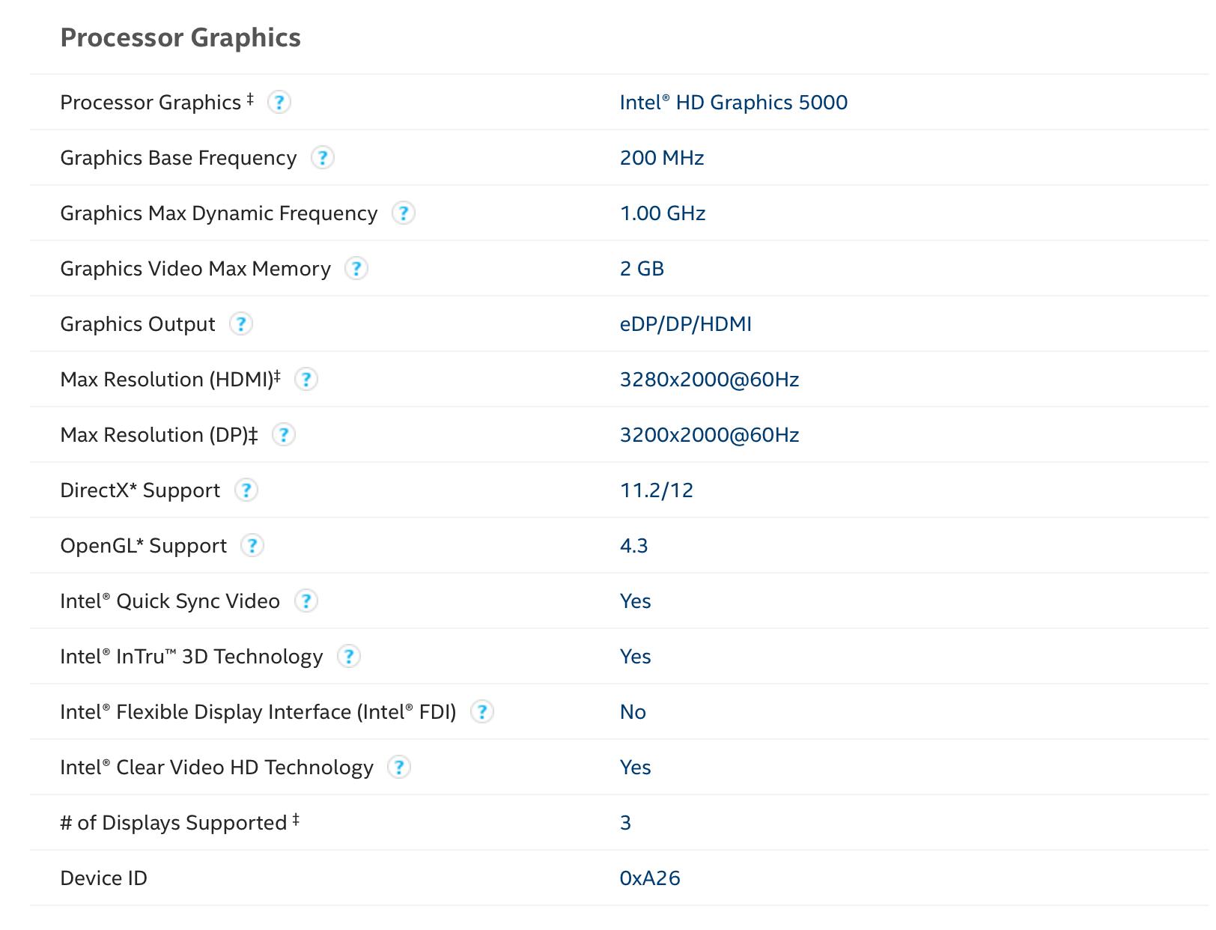
Task: Select the 3280x2000@60Hz HDMI resolution value
Action: [709, 380]
